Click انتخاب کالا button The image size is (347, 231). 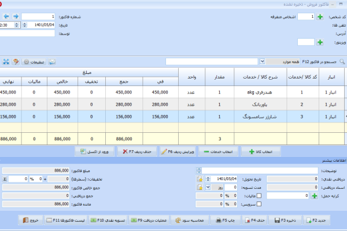(261, 152)
